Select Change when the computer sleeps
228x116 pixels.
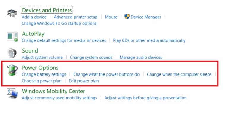click(x=179, y=74)
